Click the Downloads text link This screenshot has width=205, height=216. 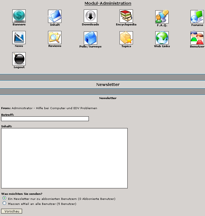[90, 25]
